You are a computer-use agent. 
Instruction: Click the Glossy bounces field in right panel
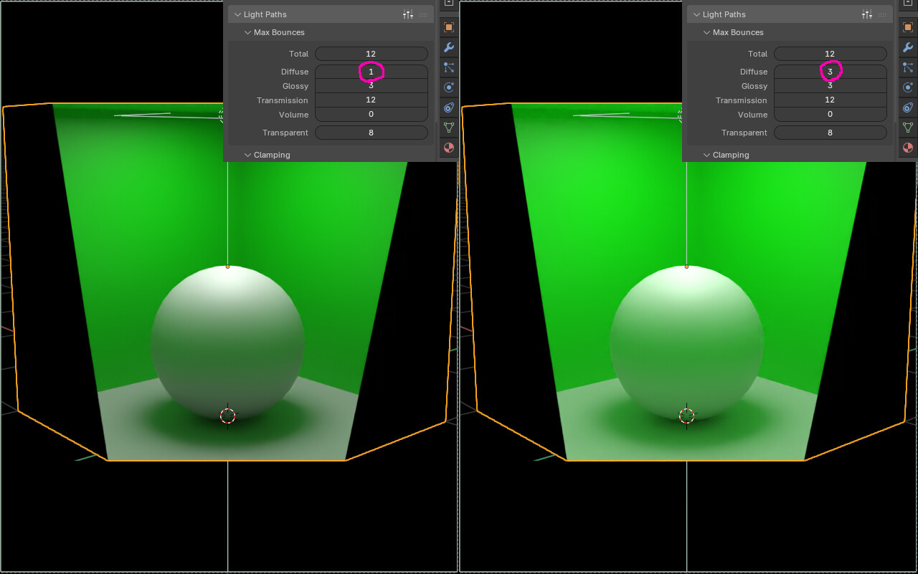coord(831,86)
